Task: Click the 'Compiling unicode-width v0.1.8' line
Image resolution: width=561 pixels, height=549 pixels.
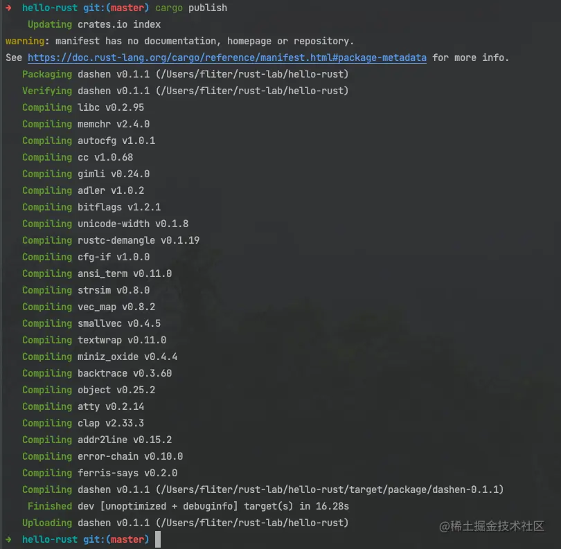Action: pos(105,224)
